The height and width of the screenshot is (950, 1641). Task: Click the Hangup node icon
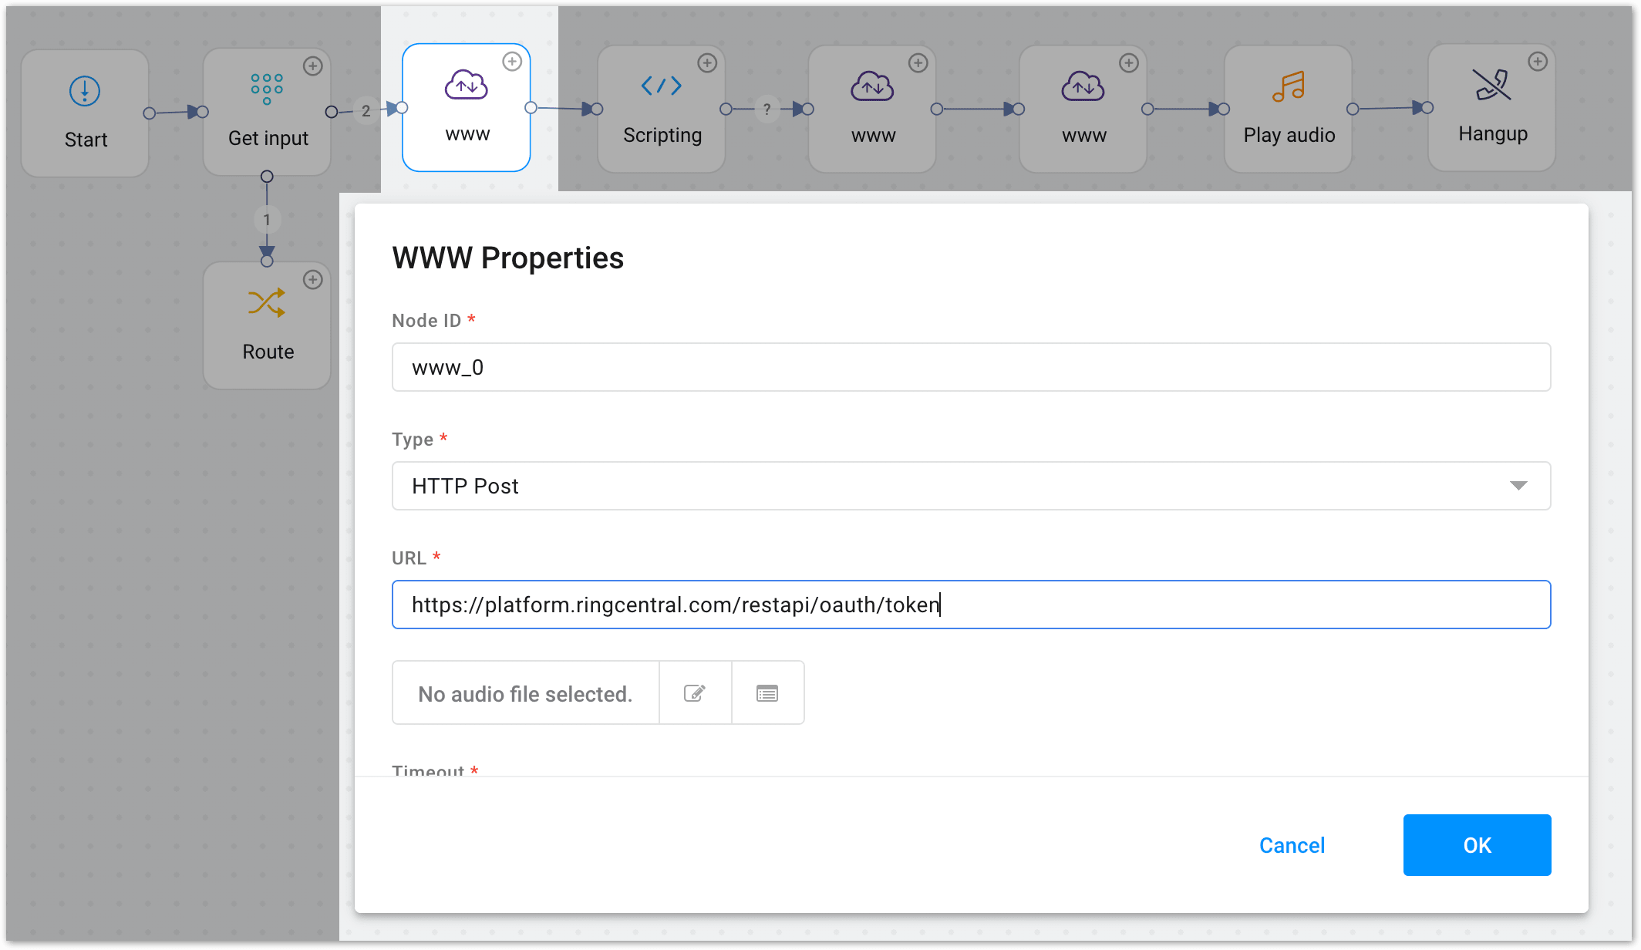click(1491, 85)
